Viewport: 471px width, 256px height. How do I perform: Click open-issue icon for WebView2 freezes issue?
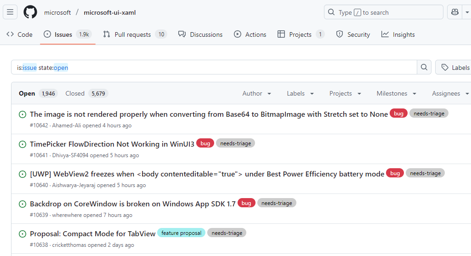click(x=23, y=174)
